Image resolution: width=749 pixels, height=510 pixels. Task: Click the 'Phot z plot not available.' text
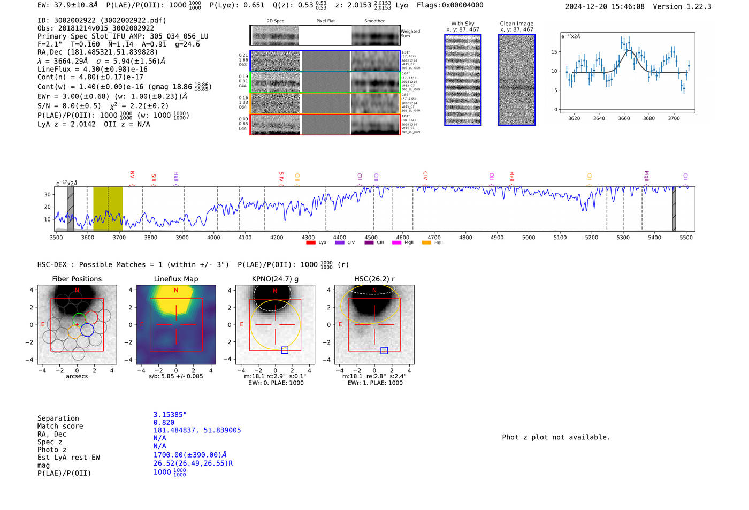pos(556,437)
